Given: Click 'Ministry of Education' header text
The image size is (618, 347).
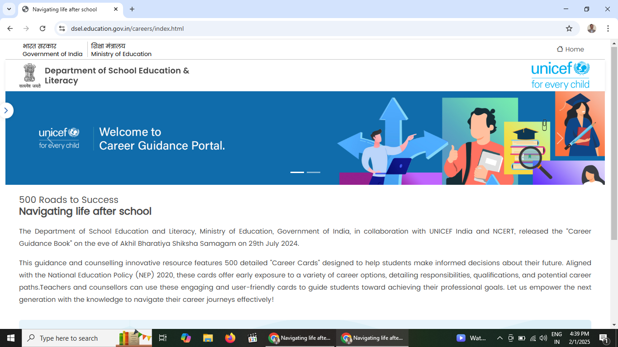Looking at the screenshot, I should 121,54.
